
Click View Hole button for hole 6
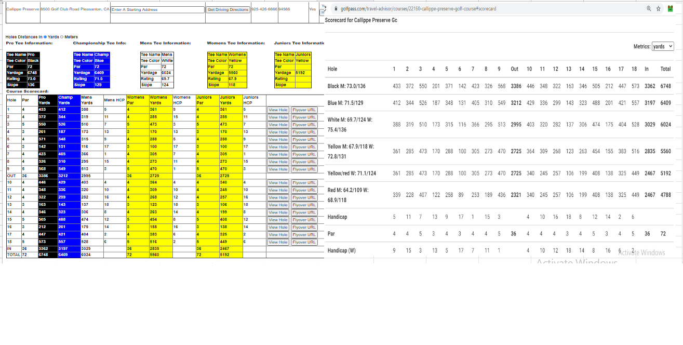[x=278, y=147]
